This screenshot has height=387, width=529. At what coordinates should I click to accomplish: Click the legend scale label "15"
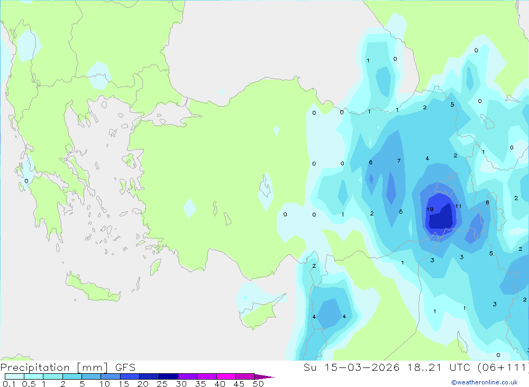123,384
